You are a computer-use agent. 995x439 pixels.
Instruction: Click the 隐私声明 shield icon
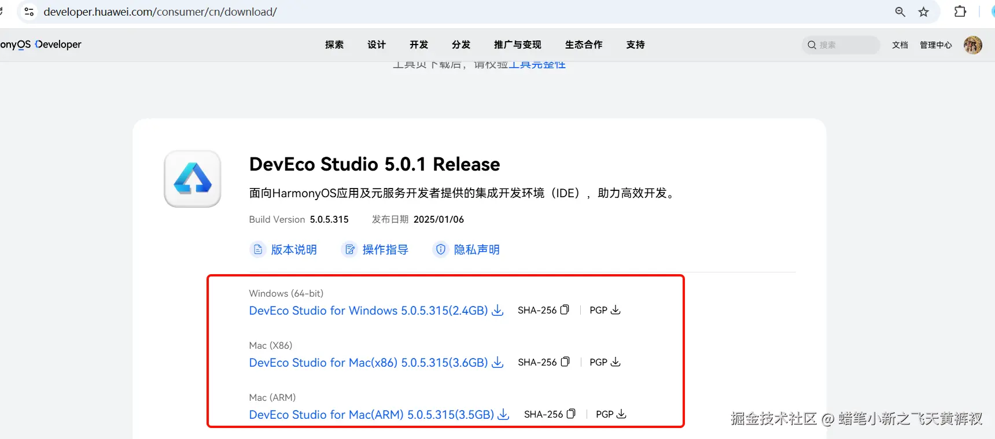coord(441,249)
